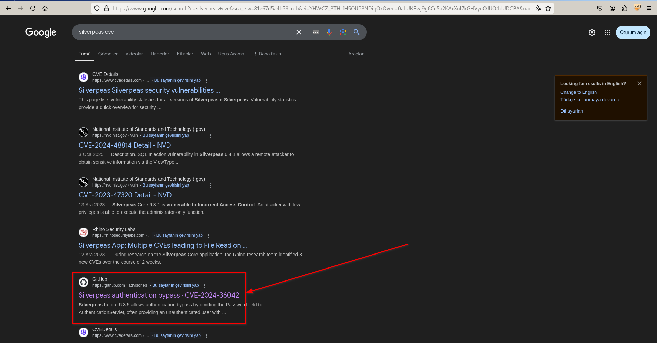Open Google apps grid menu

(x=607, y=32)
